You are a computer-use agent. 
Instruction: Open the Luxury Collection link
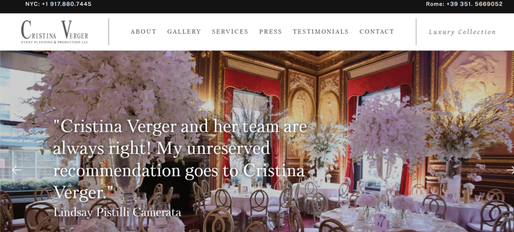[x=462, y=32]
